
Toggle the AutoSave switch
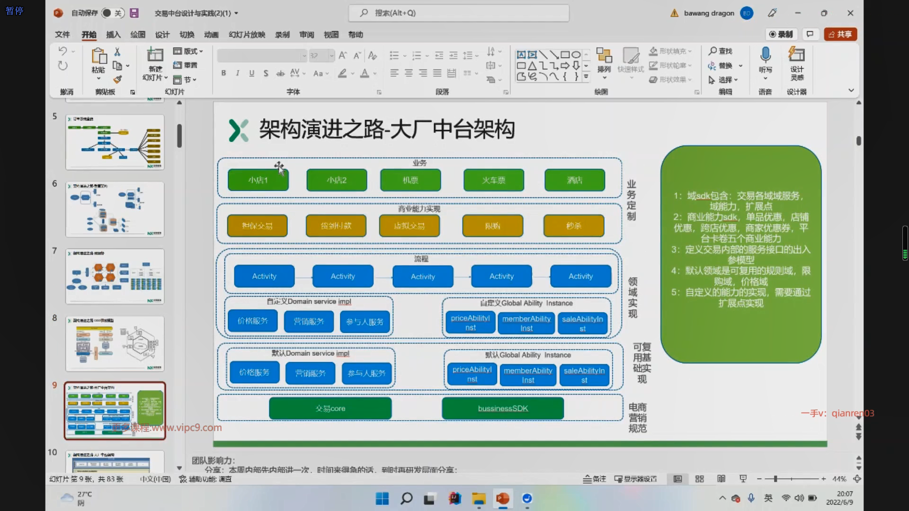tap(112, 13)
